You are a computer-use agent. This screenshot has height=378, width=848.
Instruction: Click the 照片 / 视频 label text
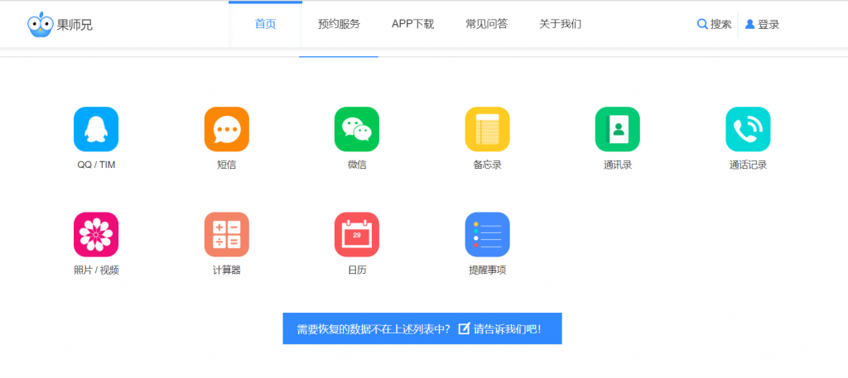(96, 270)
